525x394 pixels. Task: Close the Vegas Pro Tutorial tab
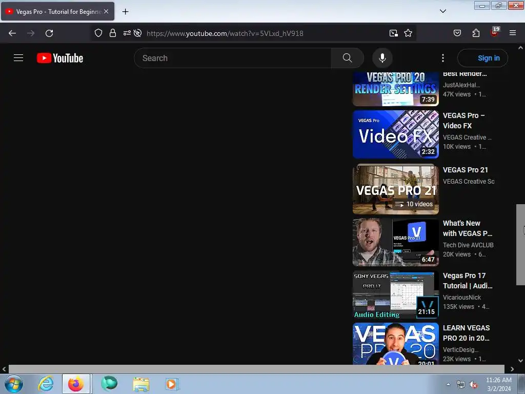click(106, 11)
